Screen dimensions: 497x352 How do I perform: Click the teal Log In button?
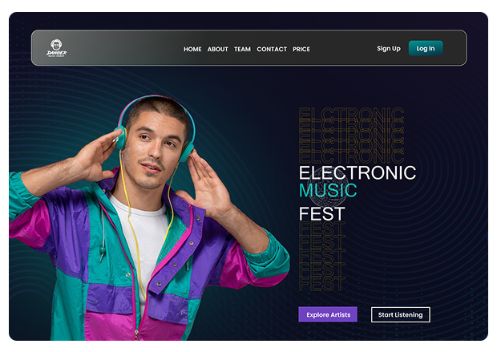tap(426, 48)
